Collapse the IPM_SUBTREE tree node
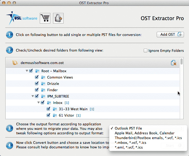 [x=33, y=96]
